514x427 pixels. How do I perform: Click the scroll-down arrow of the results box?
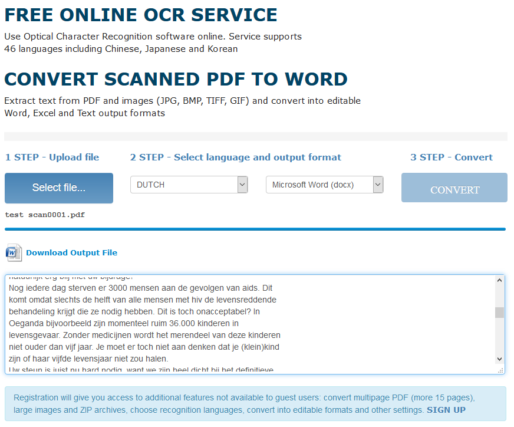(x=500, y=359)
